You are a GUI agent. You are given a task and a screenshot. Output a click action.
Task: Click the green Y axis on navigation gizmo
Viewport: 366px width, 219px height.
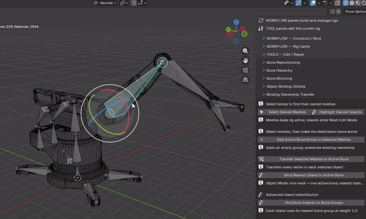click(228, 29)
